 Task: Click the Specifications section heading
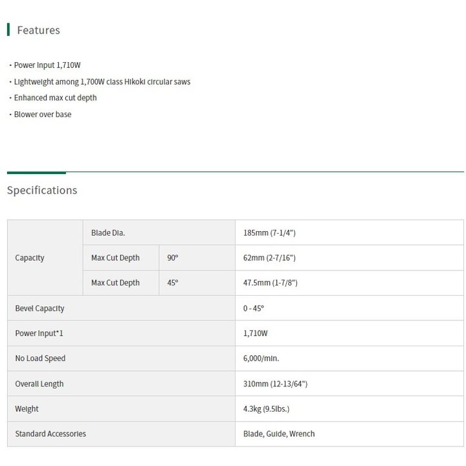point(42,190)
